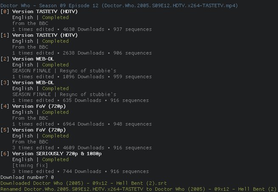The image size is (278, 192).
Task: Click the index number [5]
Action: tap(5, 130)
